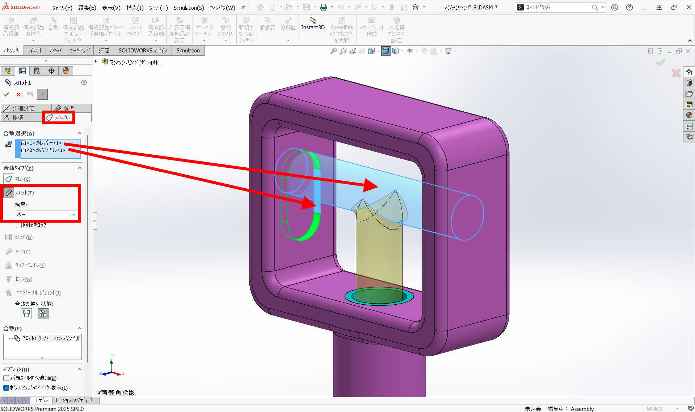Enable 回転をロック checkbox

[19, 225]
